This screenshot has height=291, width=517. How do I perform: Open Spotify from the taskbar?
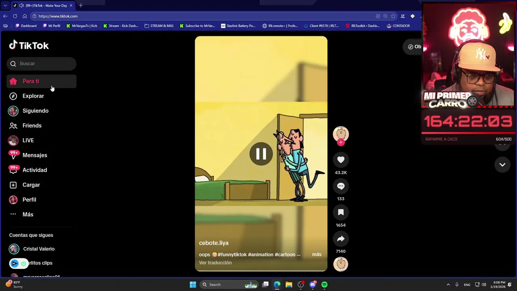coord(324,285)
